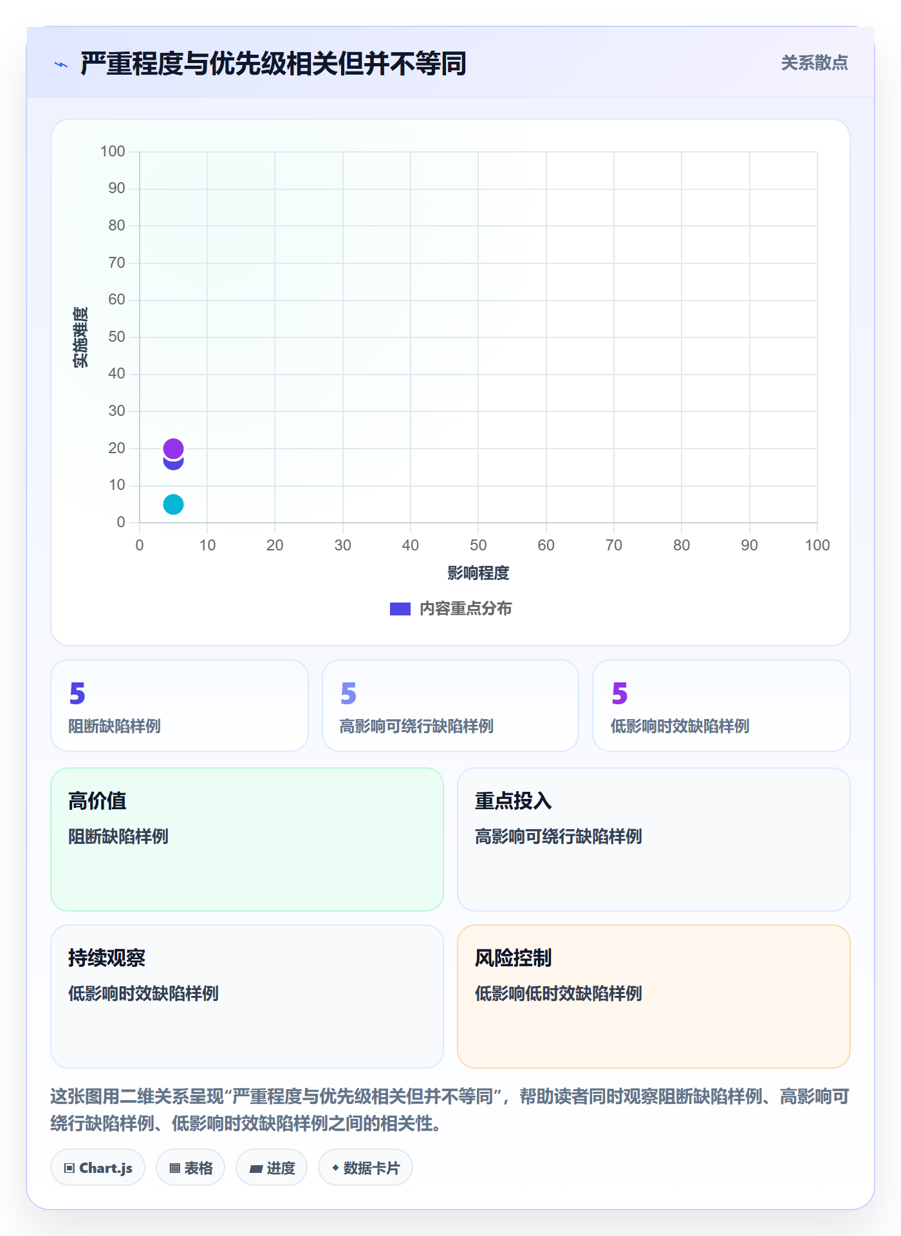Open the 高影响可绕行缺陷样例 stat card

(x=450, y=706)
